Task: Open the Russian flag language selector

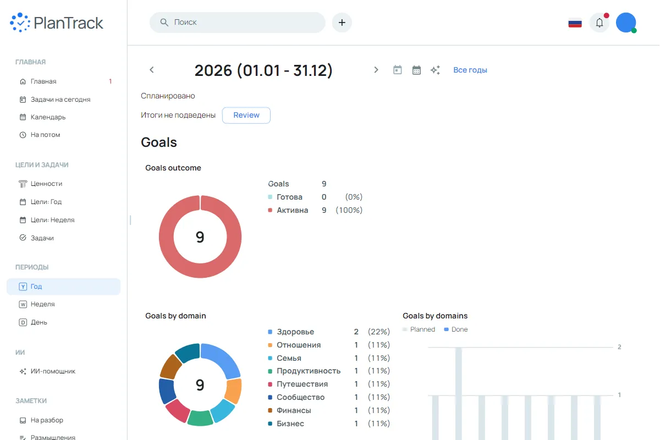Action: [575, 23]
